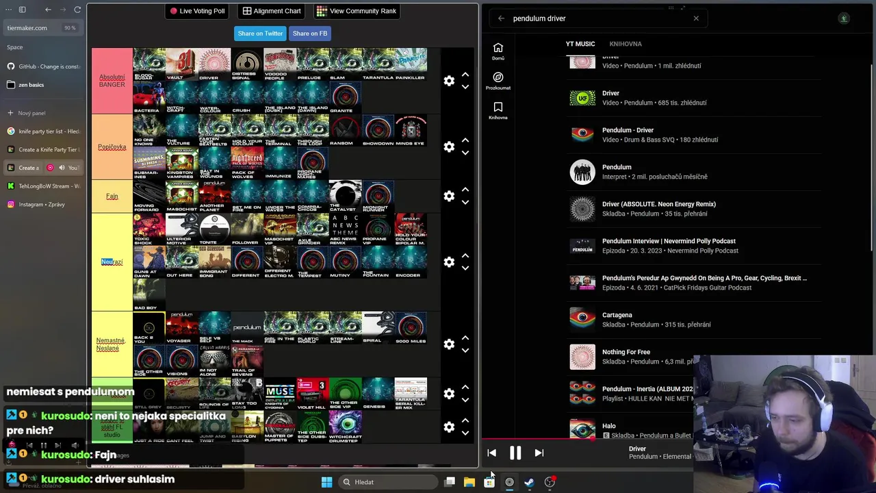
Task: Move Popičovka tier up with arrow
Action: coord(465,140)
